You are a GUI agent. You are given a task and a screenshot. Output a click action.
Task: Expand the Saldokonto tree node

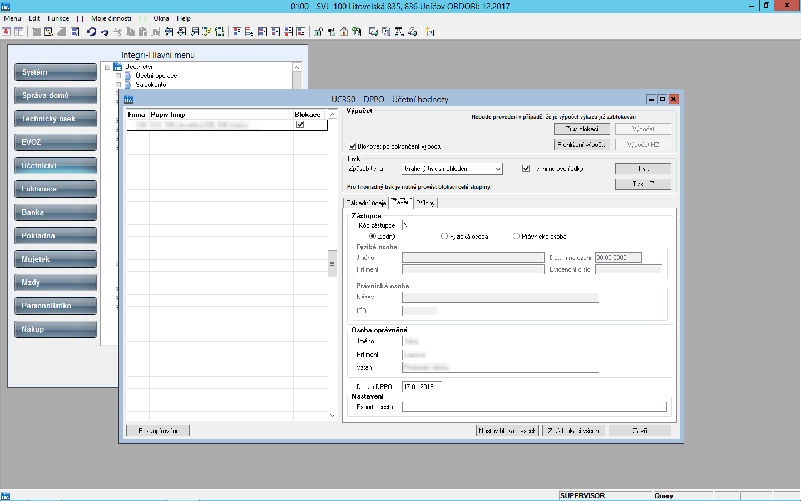pos(118,85)
